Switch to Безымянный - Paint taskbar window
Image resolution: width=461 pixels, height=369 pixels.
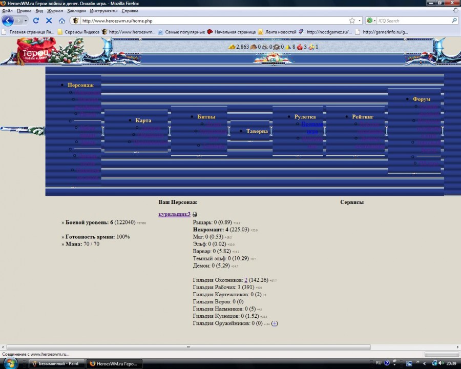pos(56,364)
